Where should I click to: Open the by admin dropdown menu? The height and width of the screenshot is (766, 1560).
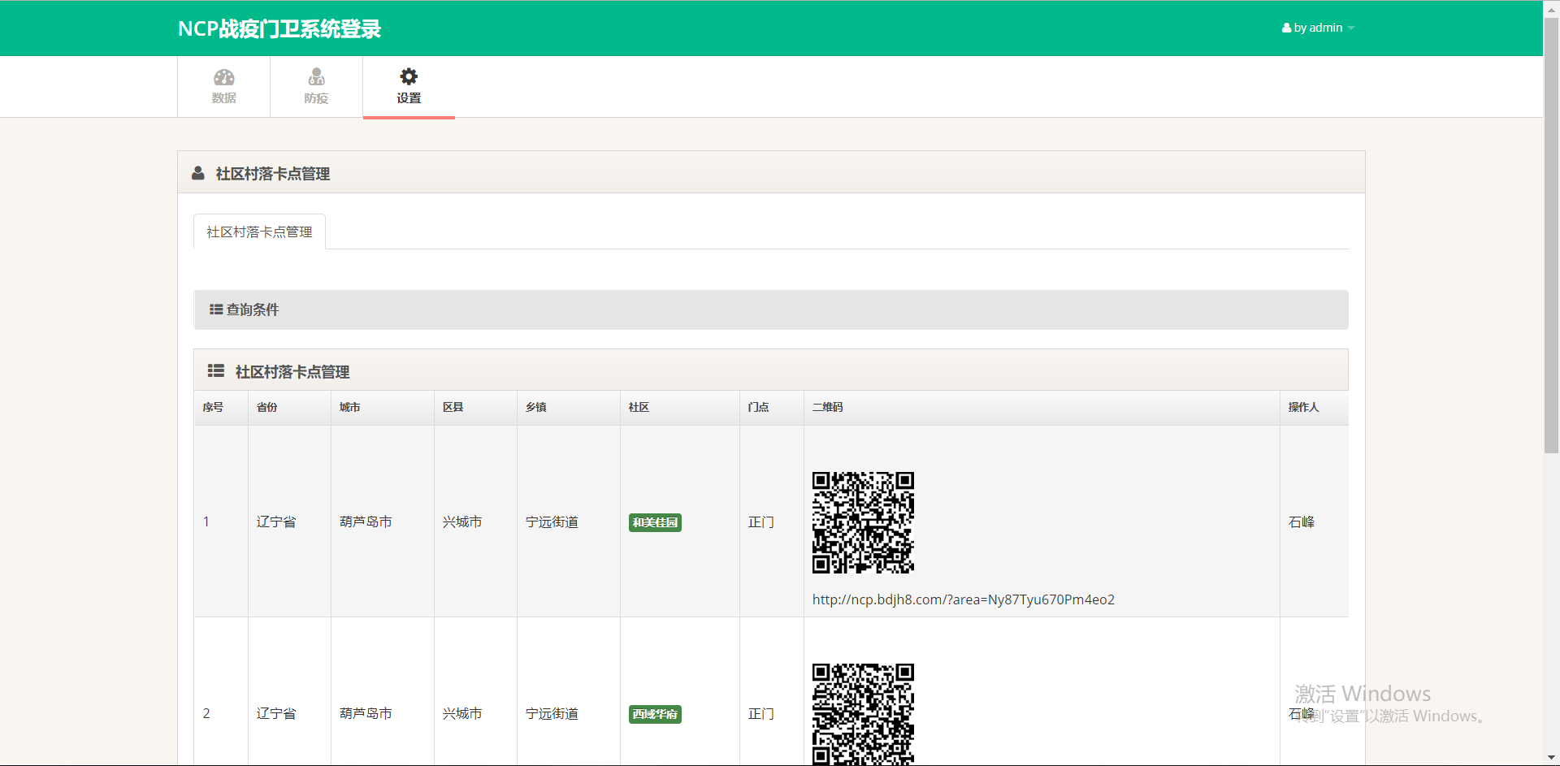1318,28
